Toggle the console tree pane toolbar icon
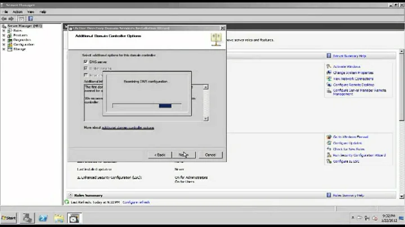Viewport: 405px width, 227px height. (21, 19)
